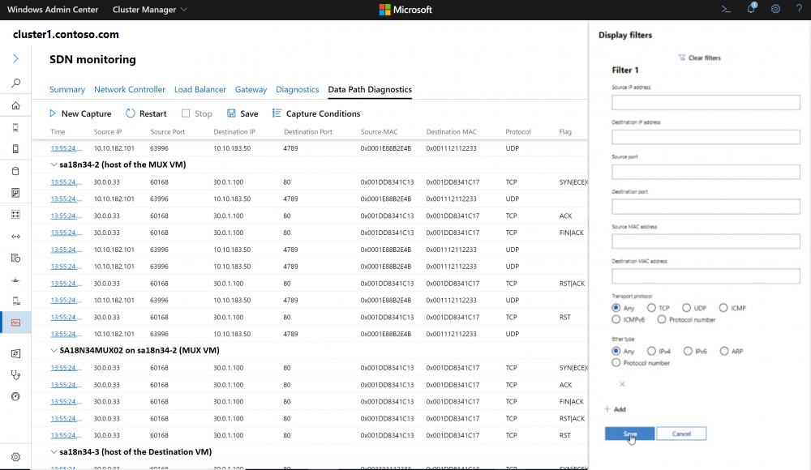The width and height of the screenshot is (811, 470).
Task: Open the help question mark icon
Action: [x=799, y=9]
